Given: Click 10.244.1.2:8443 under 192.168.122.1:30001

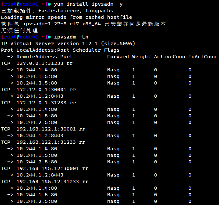Looking at the screenshot, I should pos(40,136).
